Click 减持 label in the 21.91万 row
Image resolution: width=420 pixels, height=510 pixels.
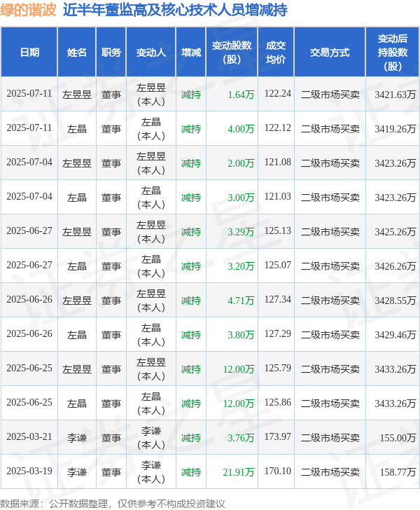[191, 472]
